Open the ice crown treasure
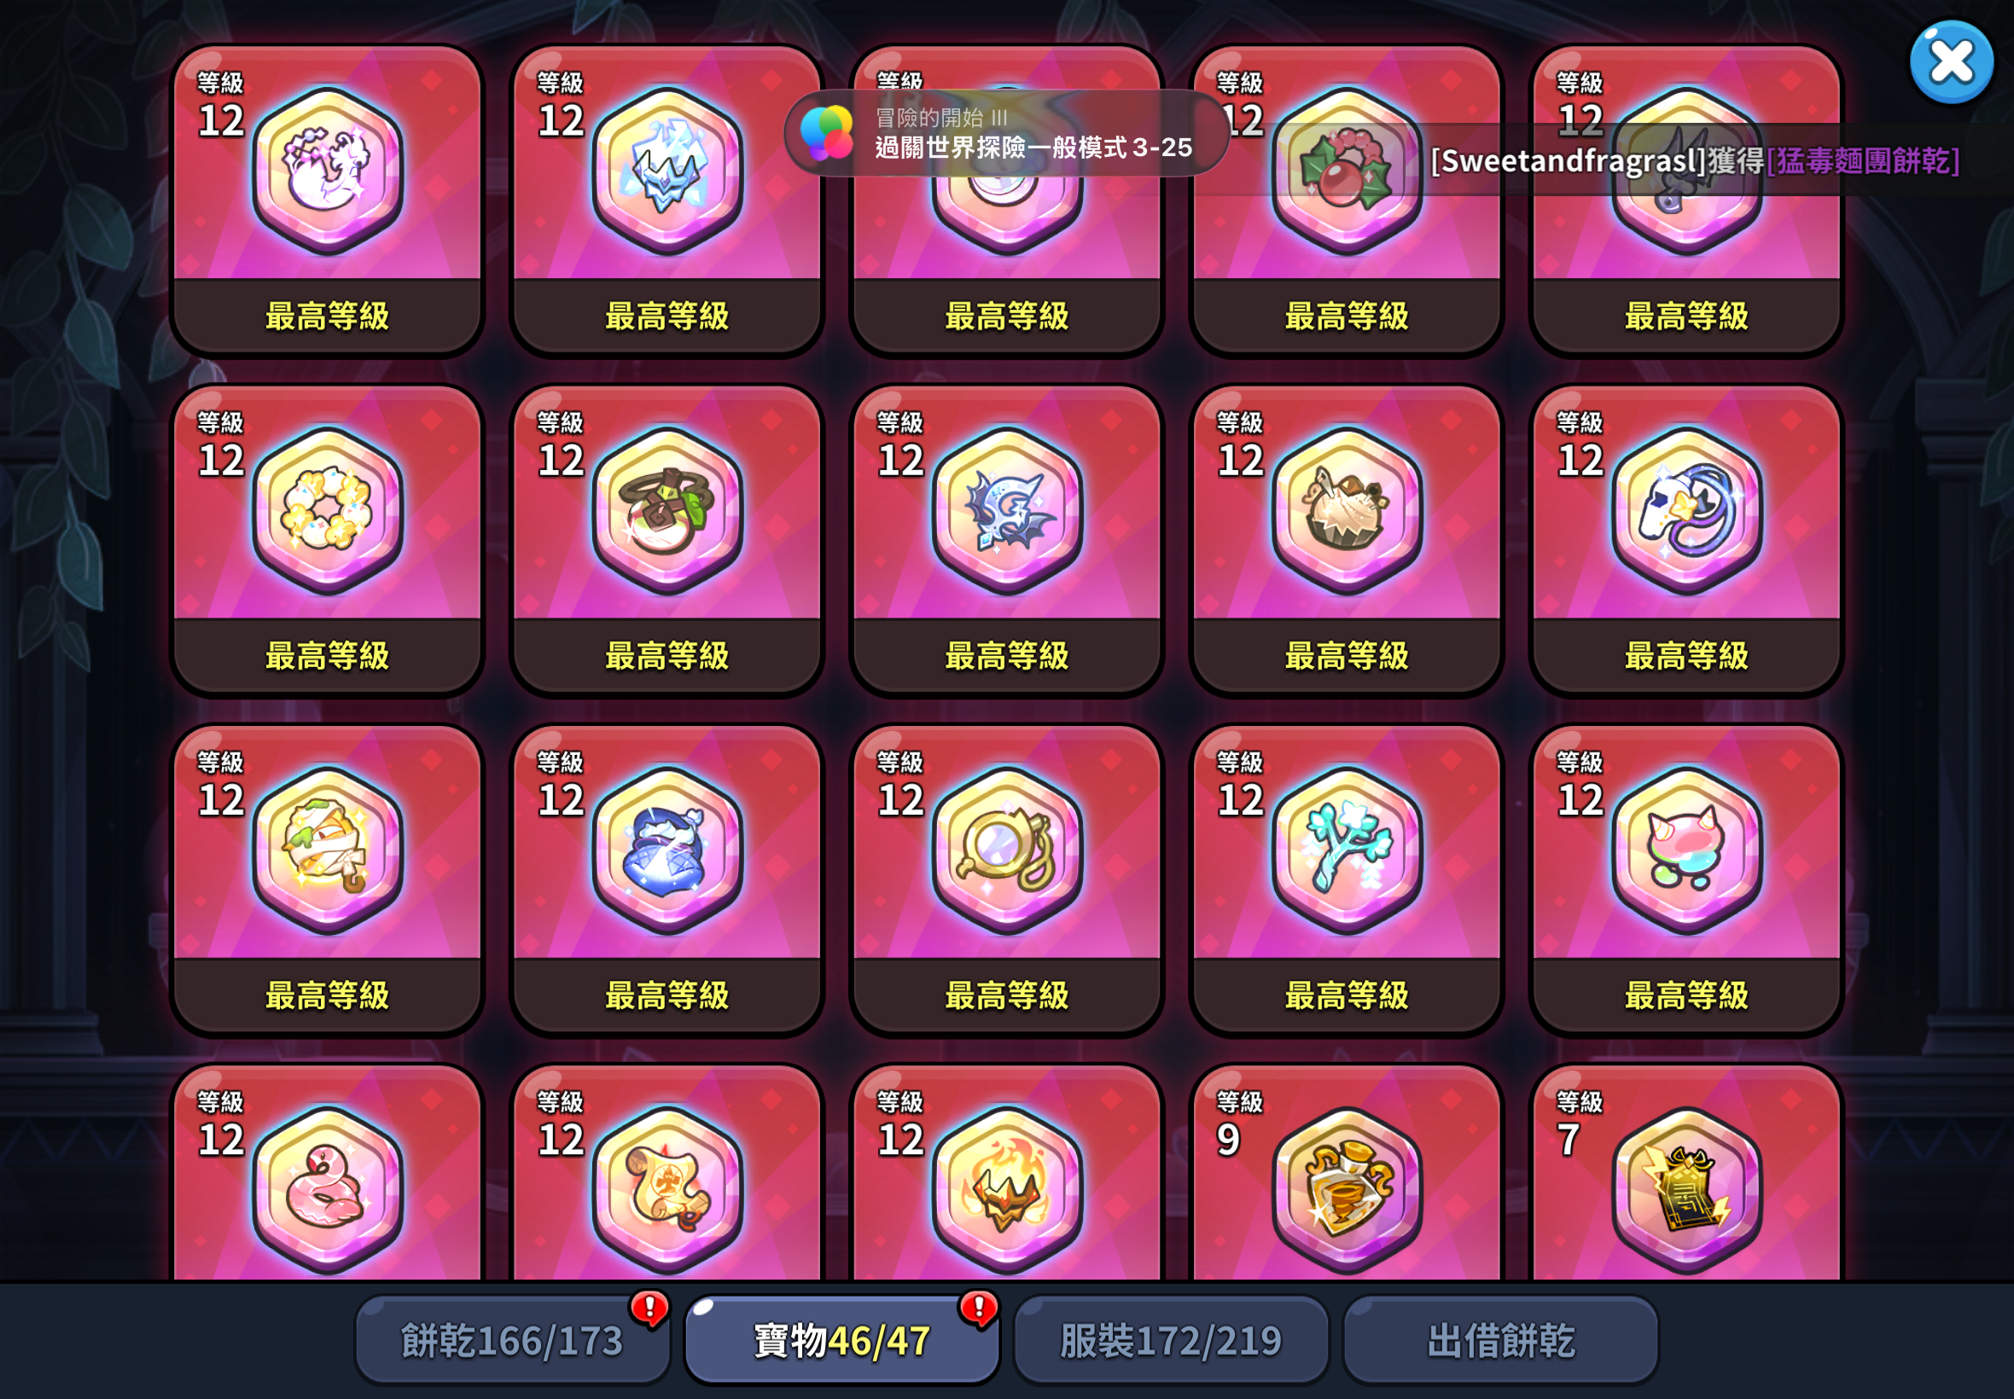 [x=667, y=171]
